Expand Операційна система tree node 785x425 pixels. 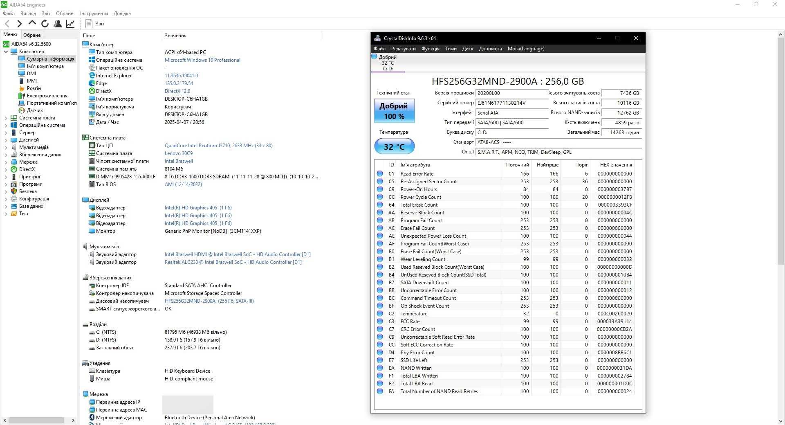tap(6, 125)
